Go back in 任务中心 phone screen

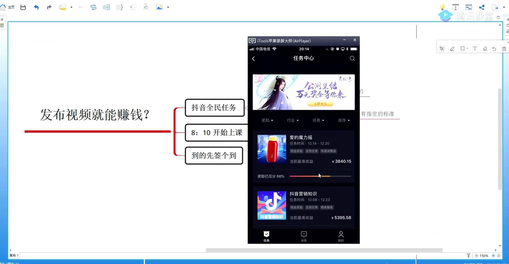point(253,58)
